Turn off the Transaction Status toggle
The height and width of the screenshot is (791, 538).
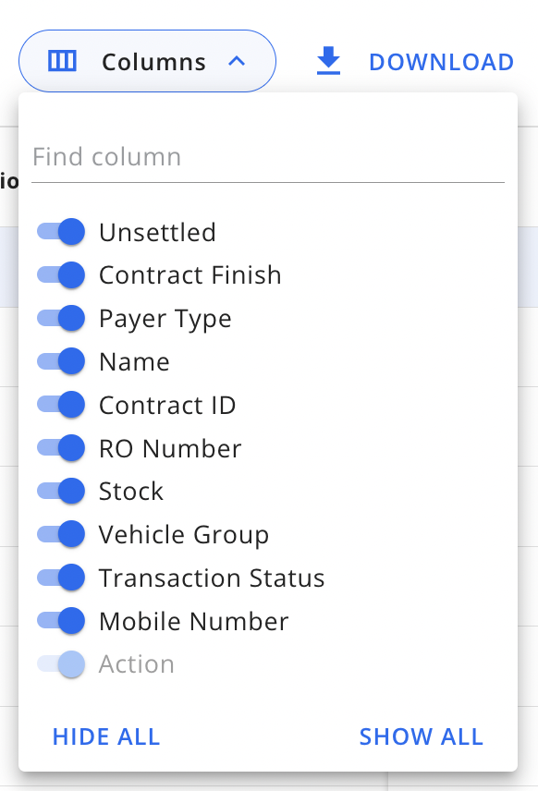[x=61, y=578]
